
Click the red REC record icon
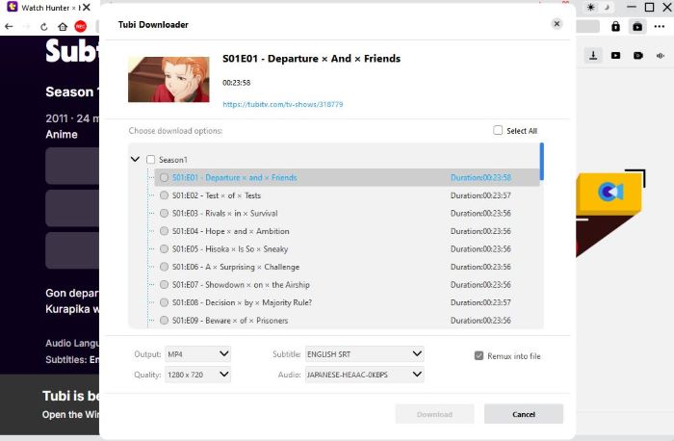[80, 27]
